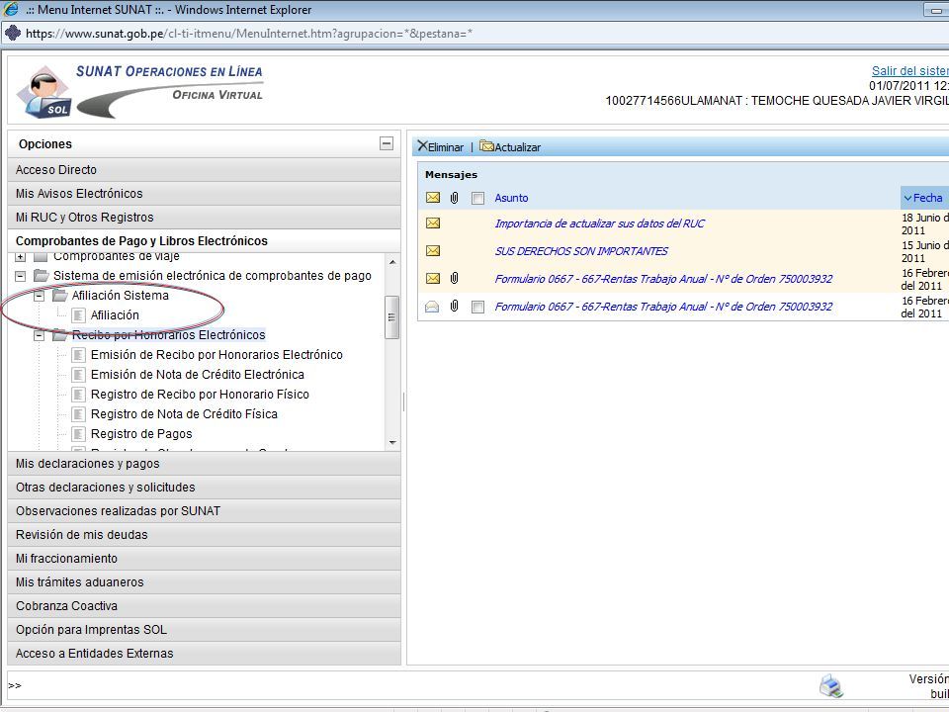The height and width of the screenshot is (712, 949).
Task: Click the tree scrollbar down arrow
Action: point(392,443)
